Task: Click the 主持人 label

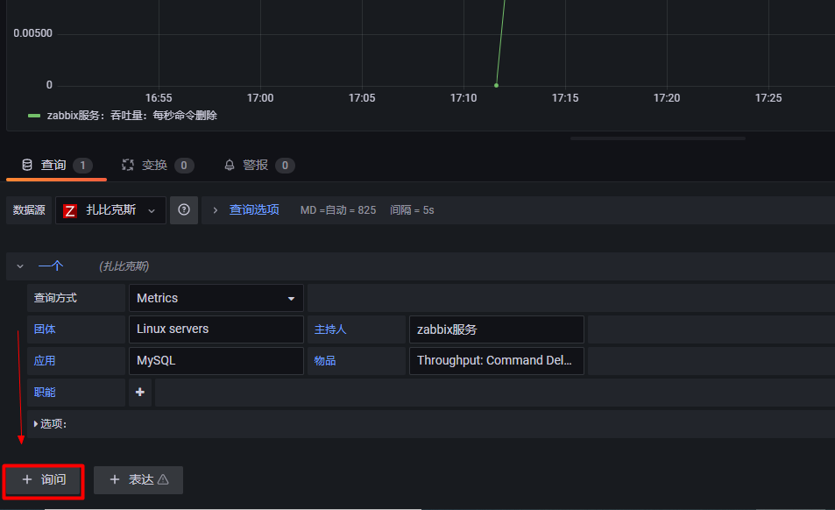Action: (x=330, y=329)
